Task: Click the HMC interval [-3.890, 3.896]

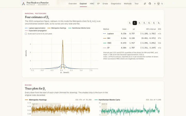Action: [x=148, y=43]
